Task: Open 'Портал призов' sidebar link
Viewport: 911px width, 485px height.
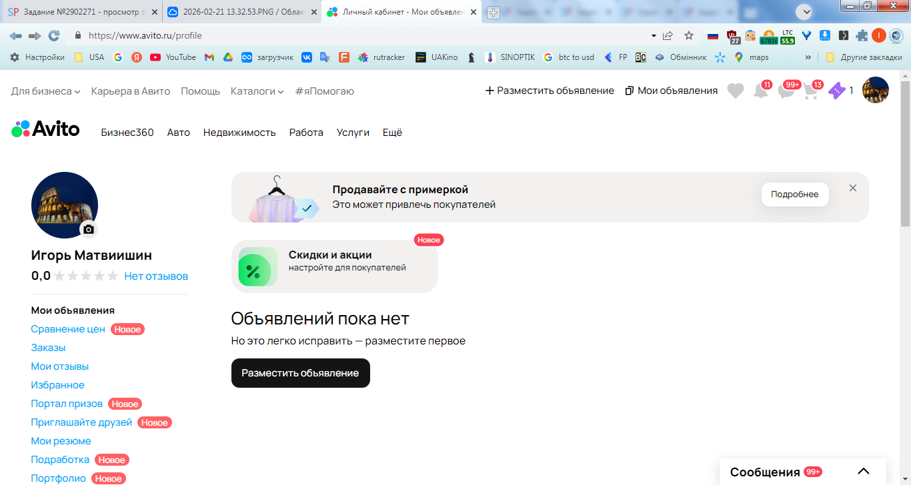Action: pyautogui.click(x=67, y=404)
